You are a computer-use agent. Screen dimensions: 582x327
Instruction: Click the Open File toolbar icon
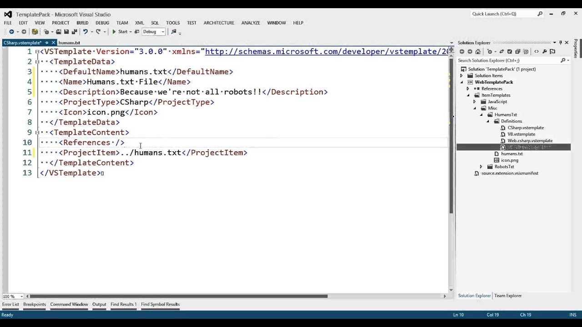coord(59,32)
